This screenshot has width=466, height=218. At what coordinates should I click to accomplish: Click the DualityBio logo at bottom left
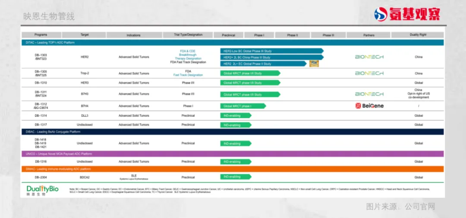(42, 190)
